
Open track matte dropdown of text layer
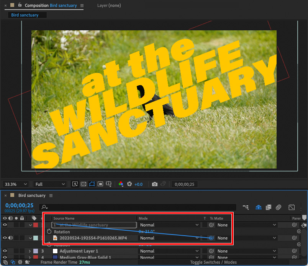point(246,225)
